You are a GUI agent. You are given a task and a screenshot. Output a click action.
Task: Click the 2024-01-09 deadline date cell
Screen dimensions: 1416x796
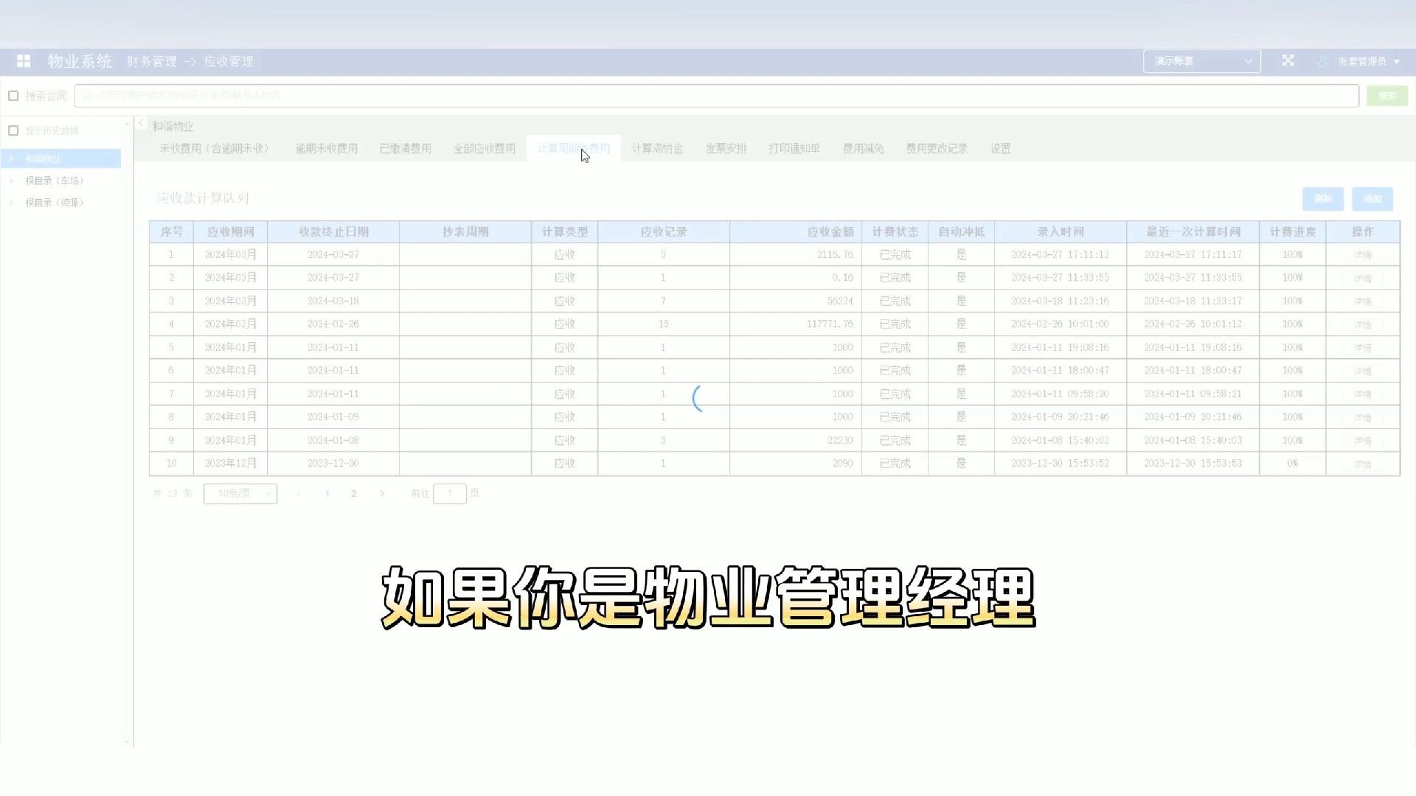click(x=333, y=417)
